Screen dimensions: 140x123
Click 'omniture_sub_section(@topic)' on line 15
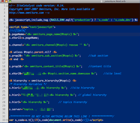52,56
